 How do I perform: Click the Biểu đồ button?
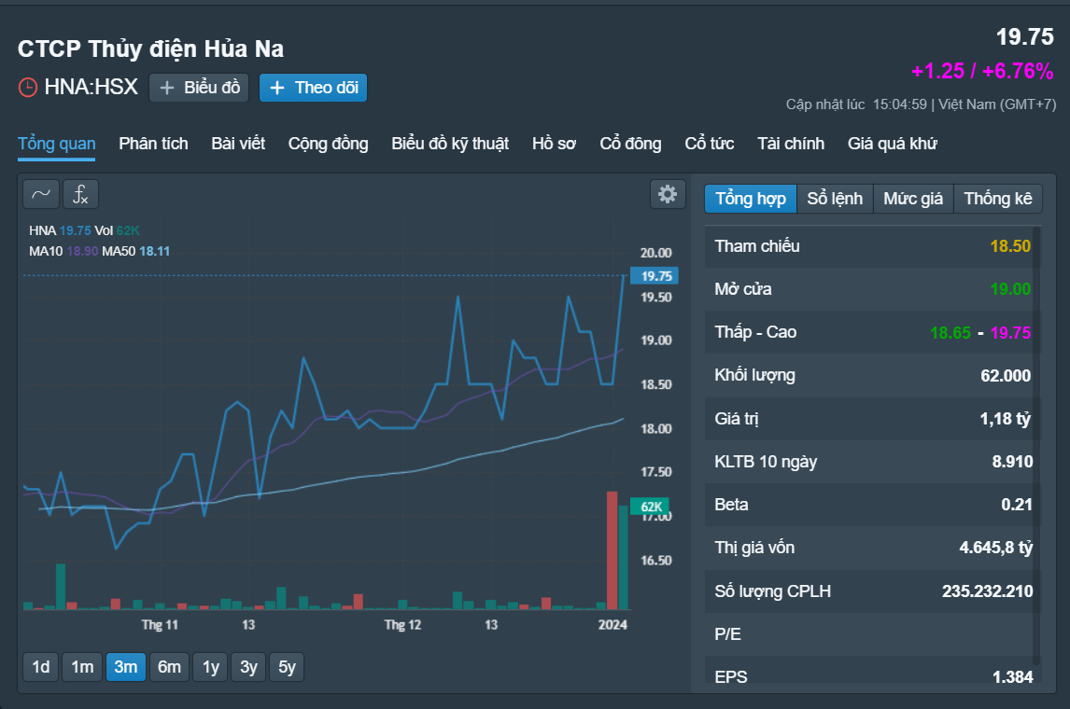[199, 88]
